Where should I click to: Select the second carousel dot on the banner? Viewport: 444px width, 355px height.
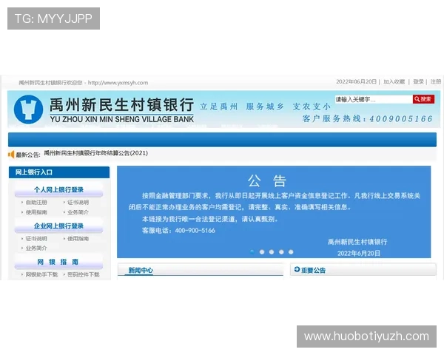pos(262,252)
